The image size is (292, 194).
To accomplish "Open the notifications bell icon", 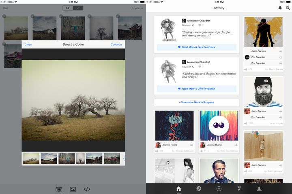I will [280, 8].
